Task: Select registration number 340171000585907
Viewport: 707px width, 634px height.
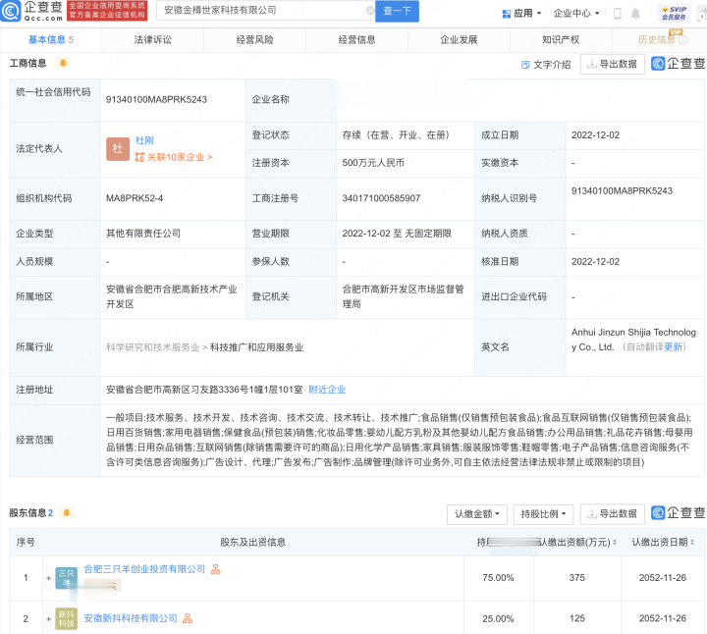Action: click(381, 198)
